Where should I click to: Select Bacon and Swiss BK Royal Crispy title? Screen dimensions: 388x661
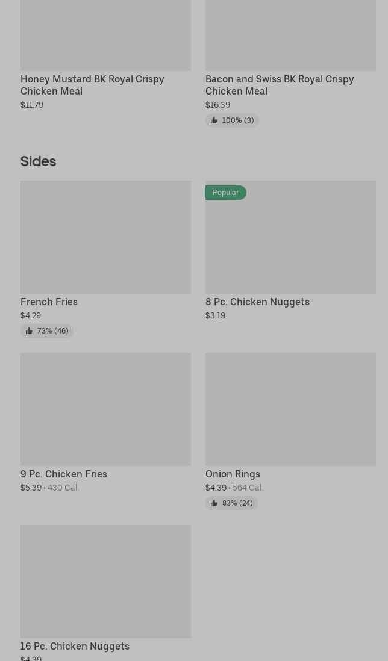coord(280,85)
